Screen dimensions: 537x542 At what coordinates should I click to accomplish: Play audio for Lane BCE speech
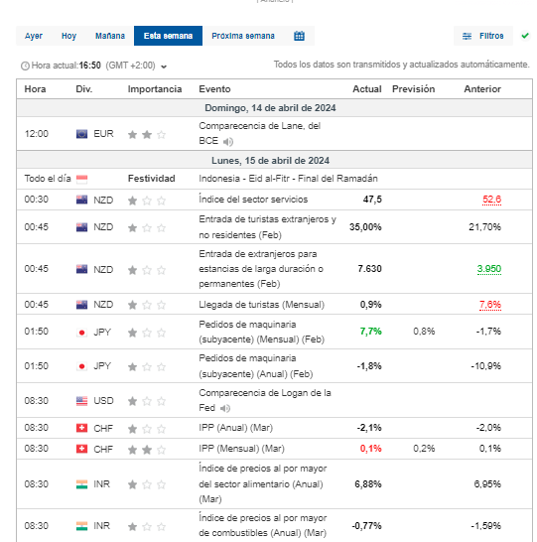tap(228, 141)
